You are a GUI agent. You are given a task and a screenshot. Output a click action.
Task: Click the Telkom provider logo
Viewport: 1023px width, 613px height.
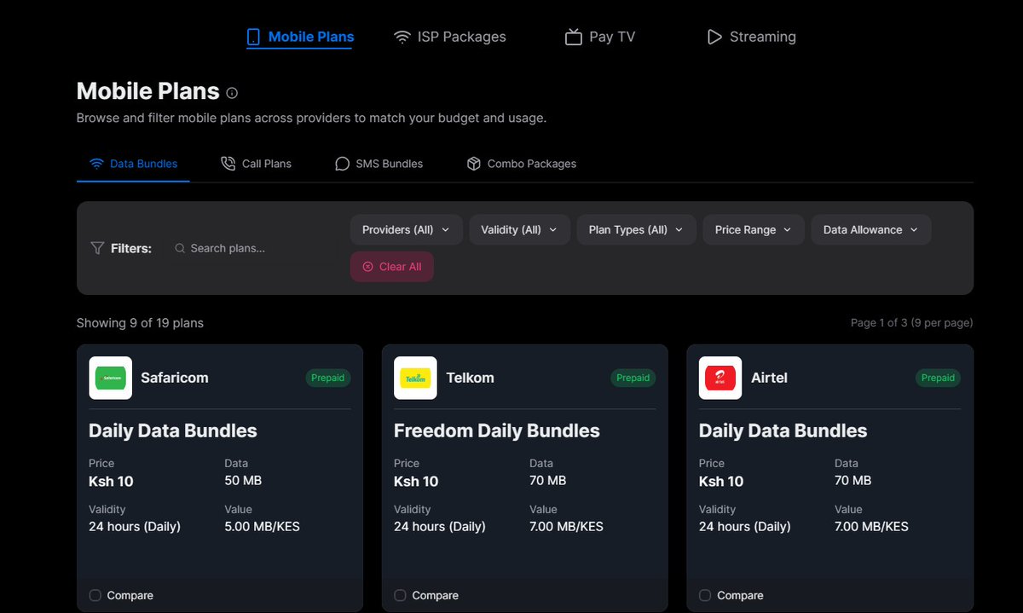click(x=415, y=378)
